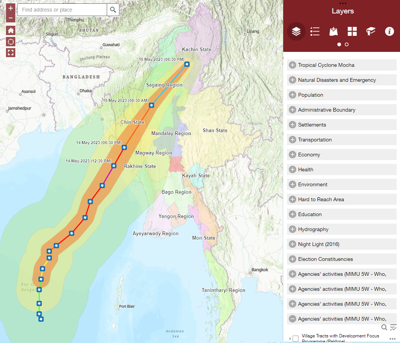Switch to second panel page dot
This screenshot has height=343, width=400.
[x=347, y=44]
